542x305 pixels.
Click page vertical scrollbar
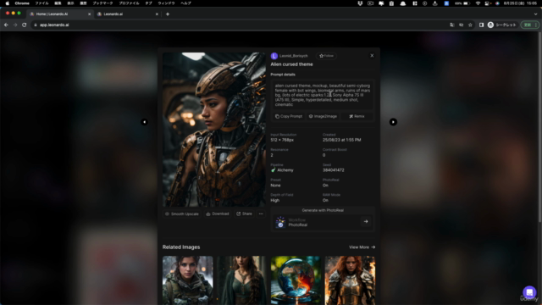coord(539,128)
